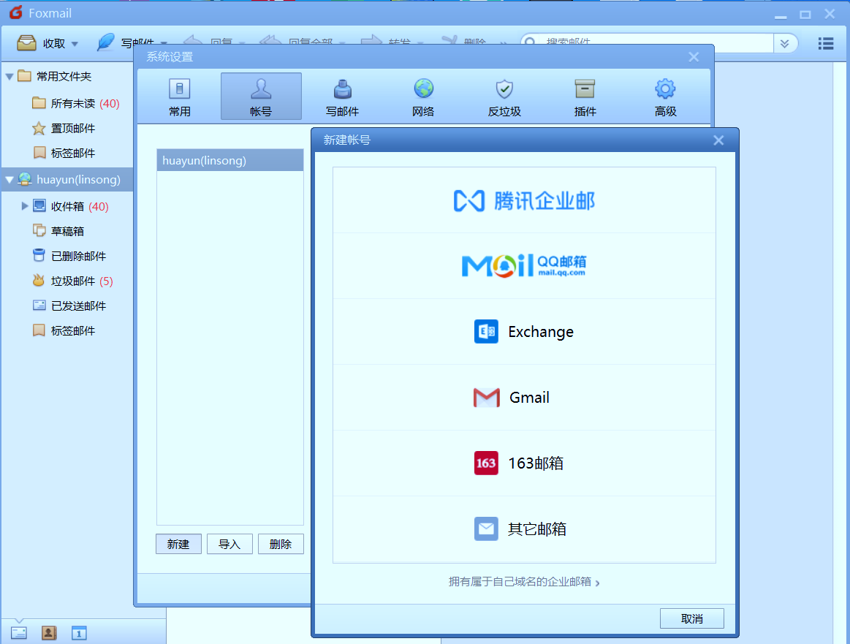Open the 插件 plugins settings
850x644 pixels.
coord(585,96)
